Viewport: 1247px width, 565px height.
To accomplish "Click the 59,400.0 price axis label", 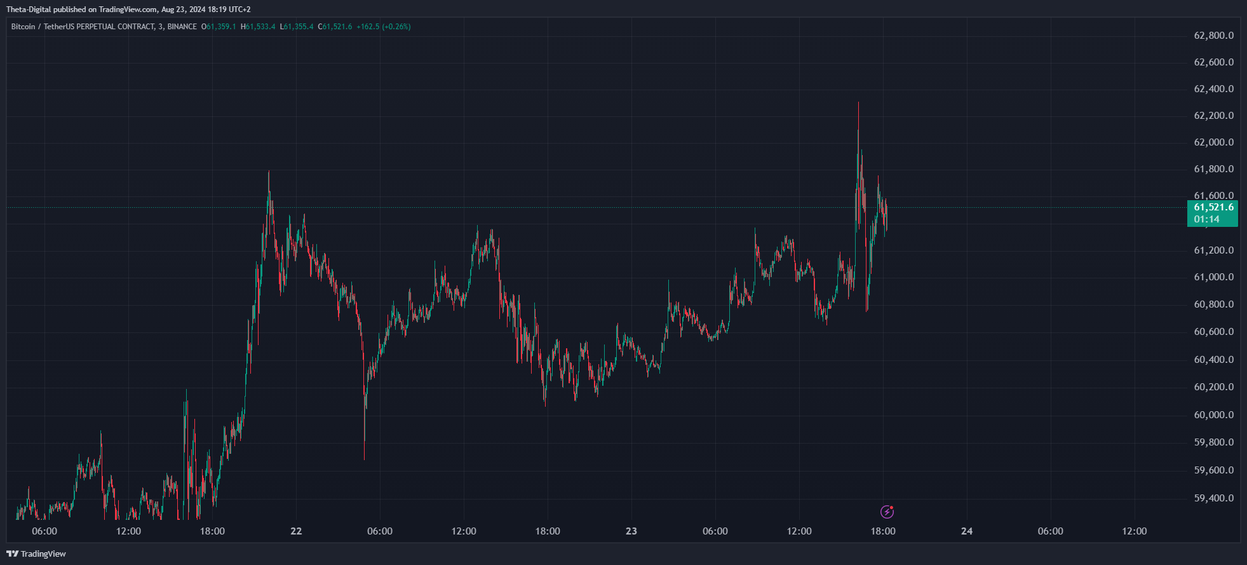I will [1214, 498].
